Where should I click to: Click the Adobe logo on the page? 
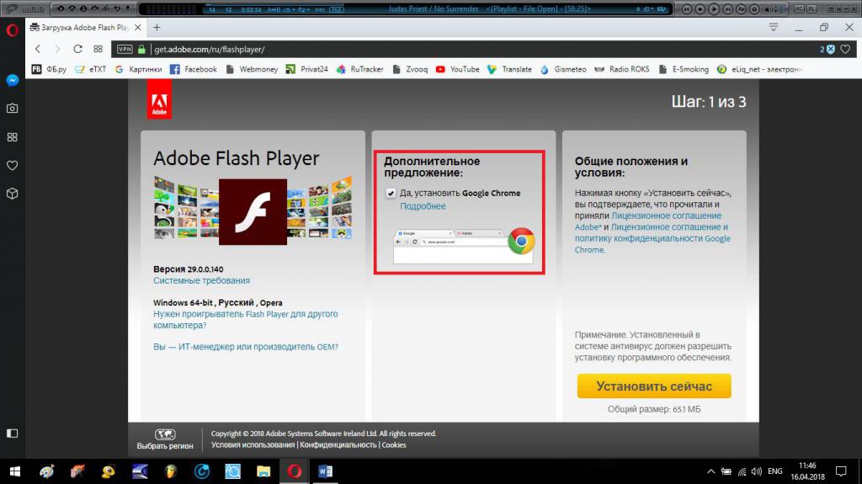[159, 99]
